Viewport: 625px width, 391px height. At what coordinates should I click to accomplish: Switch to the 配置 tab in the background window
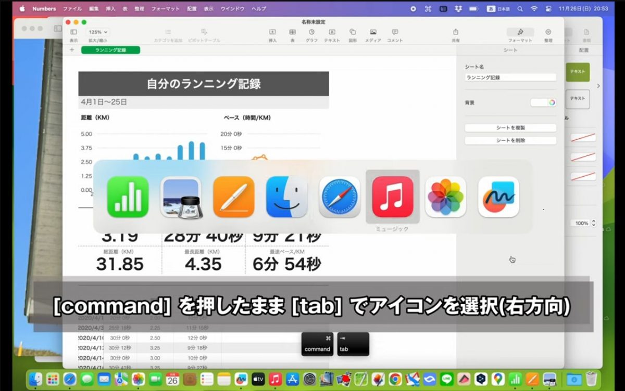click(x=583, y=50)
